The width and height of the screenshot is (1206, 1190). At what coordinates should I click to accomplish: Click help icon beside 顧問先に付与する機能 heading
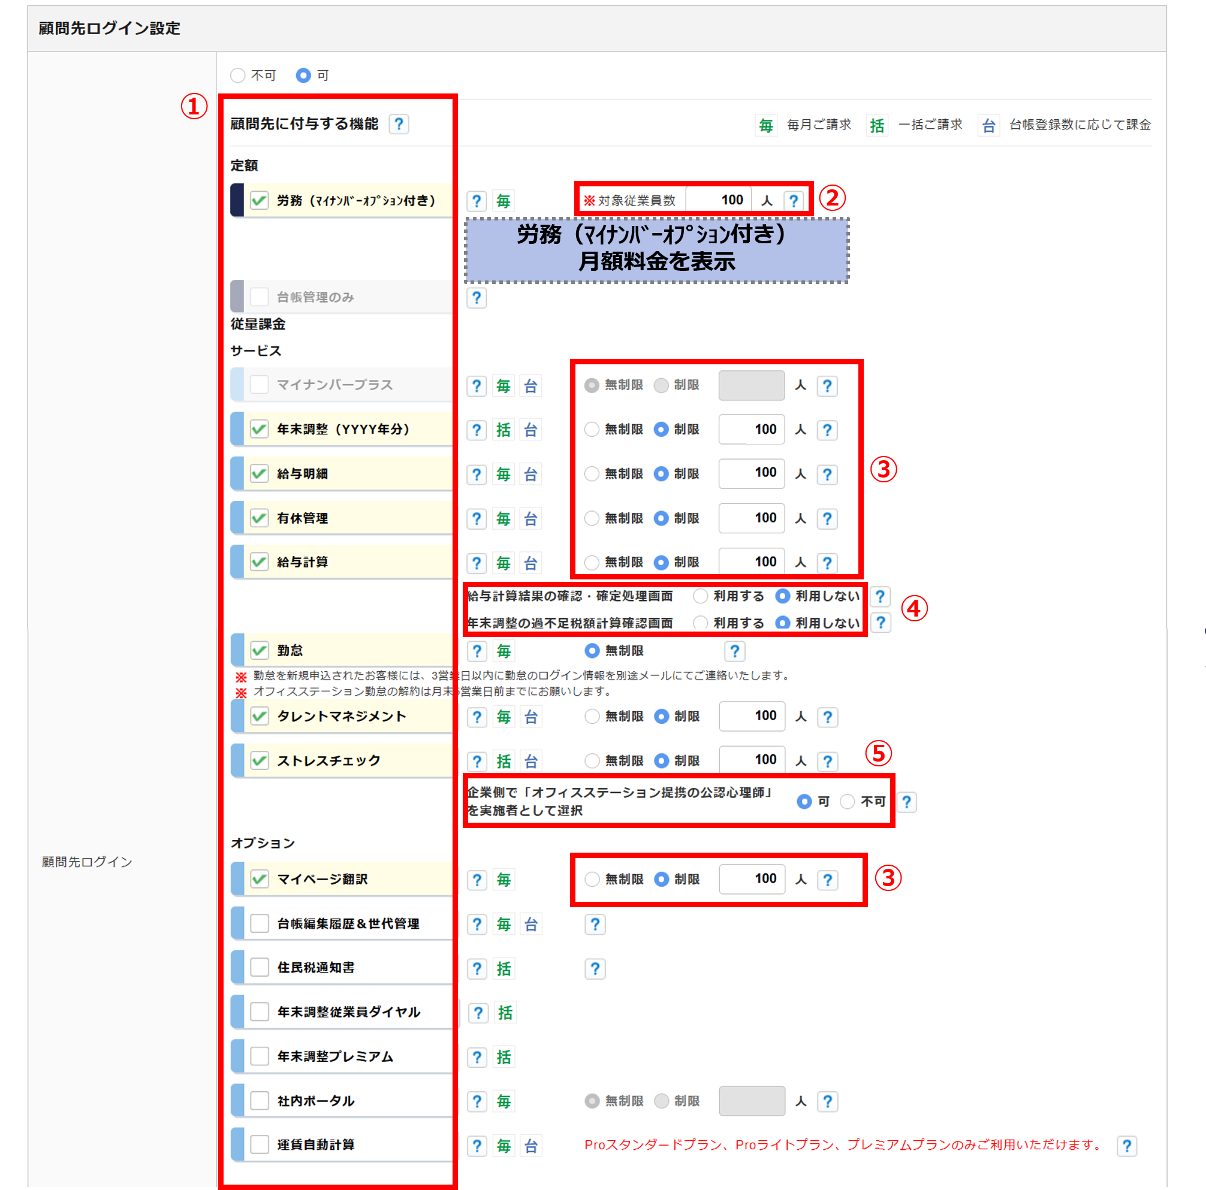coord(398,123)
